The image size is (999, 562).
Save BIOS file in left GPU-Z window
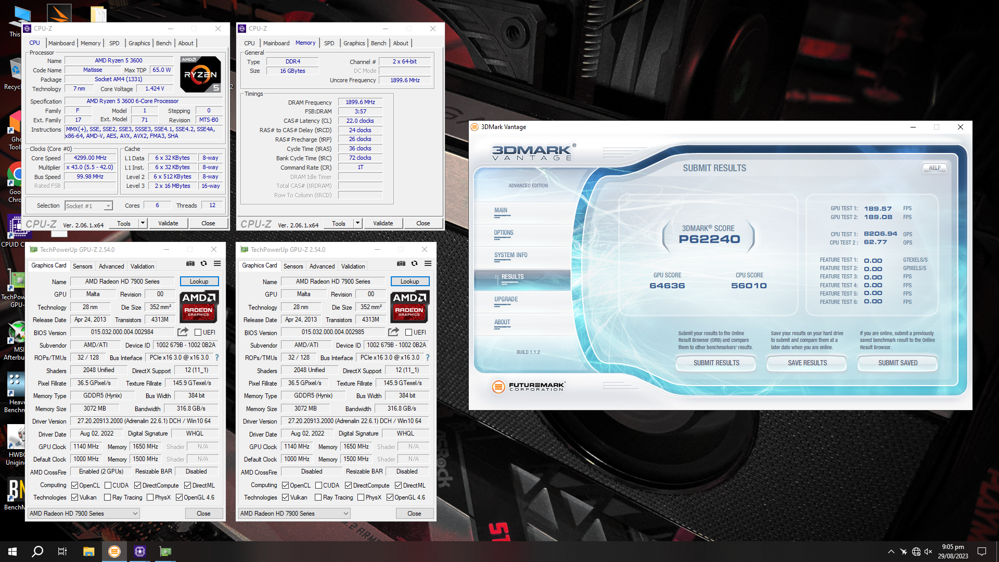[183, 332]
